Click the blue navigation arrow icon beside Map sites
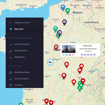 [x=11, y=29]
